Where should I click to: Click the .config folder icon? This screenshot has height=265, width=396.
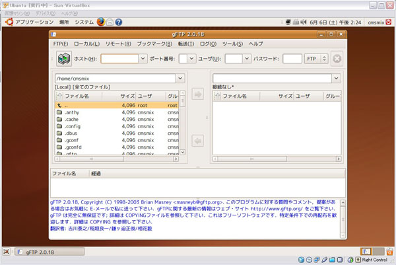(x=59, y=126)
